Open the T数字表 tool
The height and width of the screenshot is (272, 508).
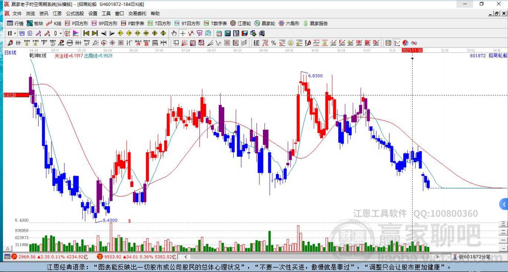coord(215,23)
